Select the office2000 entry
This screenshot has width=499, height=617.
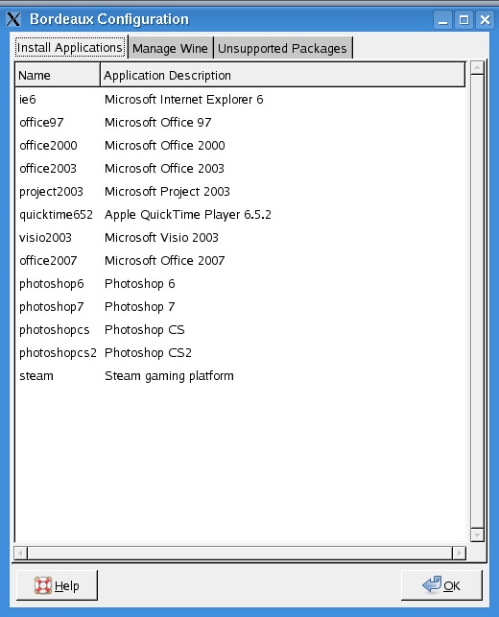pos(48,145)
